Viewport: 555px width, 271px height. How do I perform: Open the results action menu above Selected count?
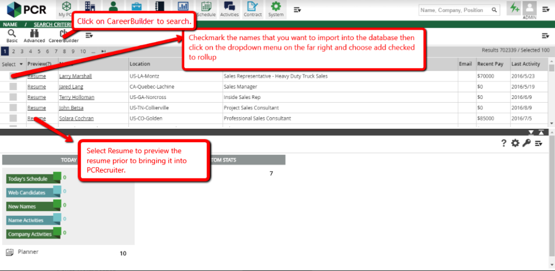pos(545,36)
